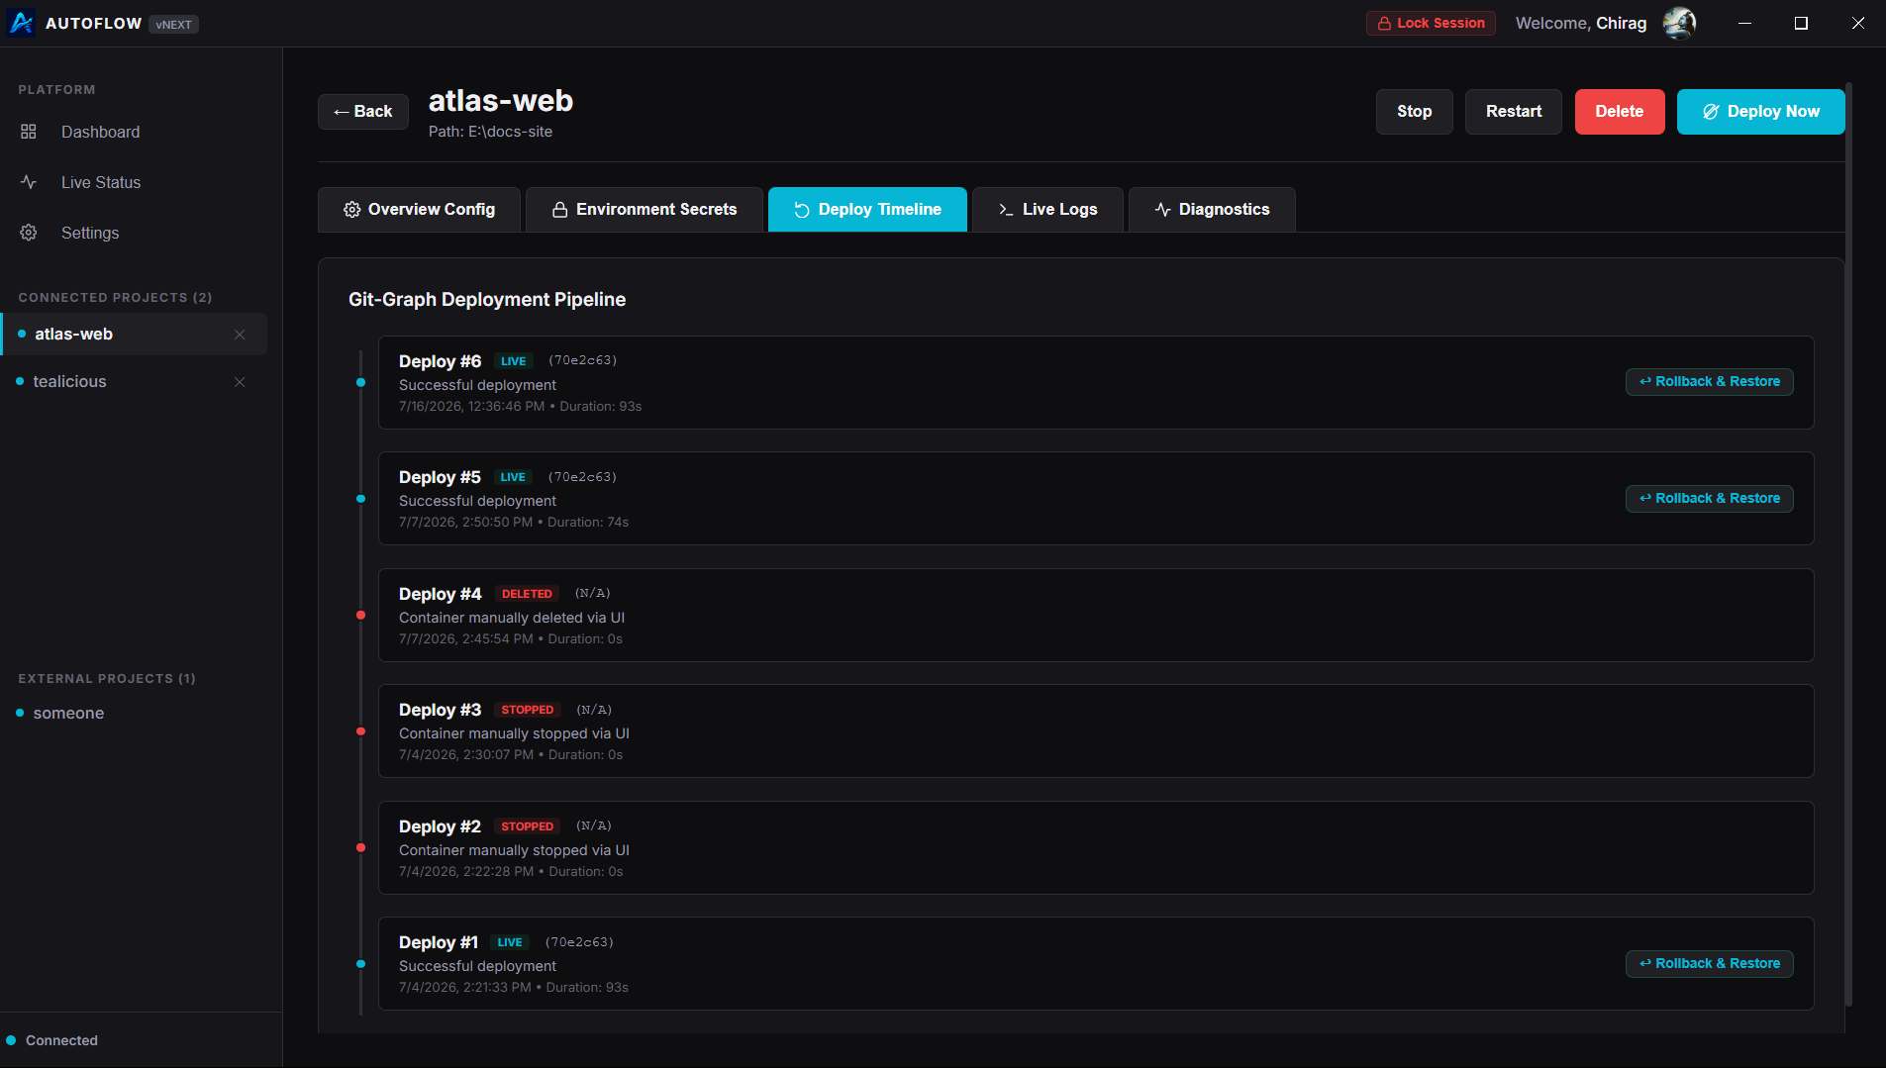Open the Environment Secrets tab

(645, 210)
